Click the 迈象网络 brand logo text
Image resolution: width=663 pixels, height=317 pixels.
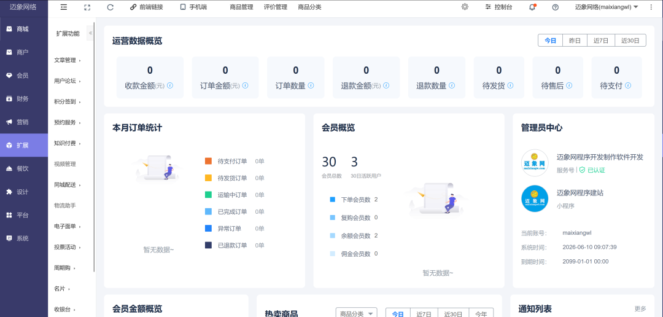click(23, 7)
